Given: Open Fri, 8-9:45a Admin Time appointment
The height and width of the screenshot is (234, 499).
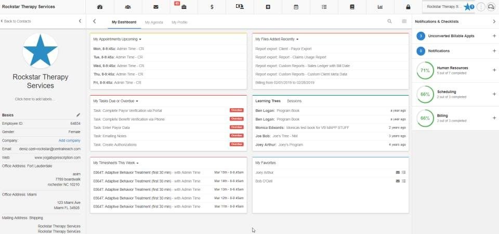Looking at the screenshot, I should point(117,83).
